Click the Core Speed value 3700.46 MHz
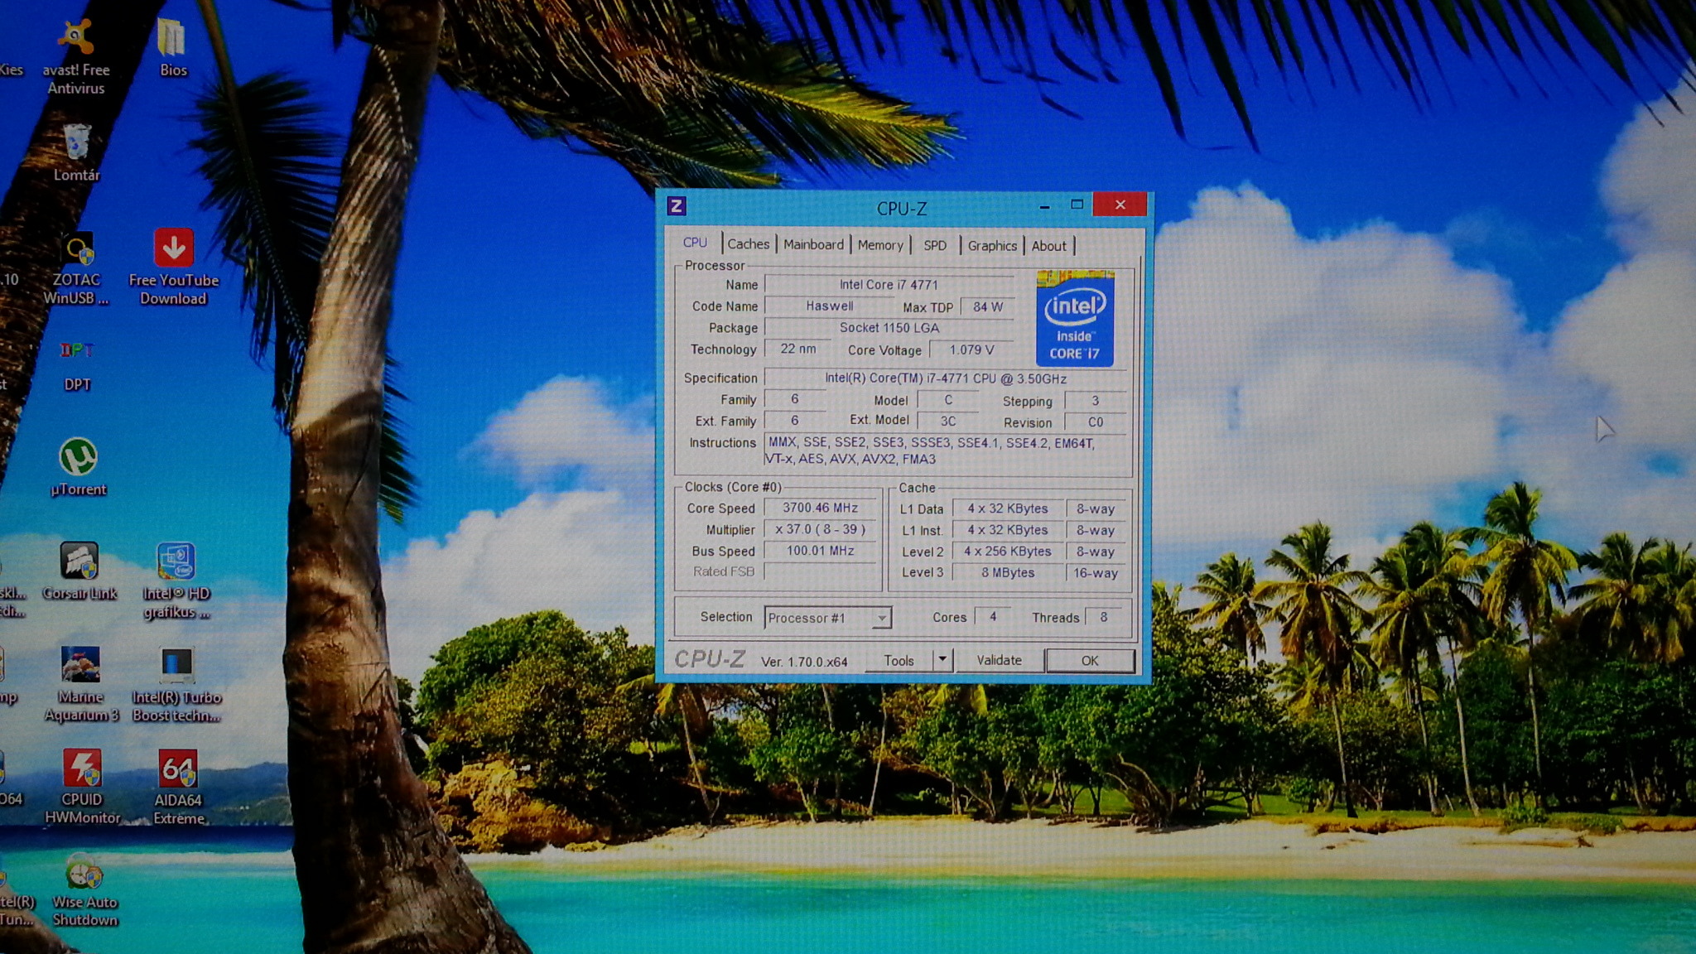1696x954 pixels. click(820, 508)
